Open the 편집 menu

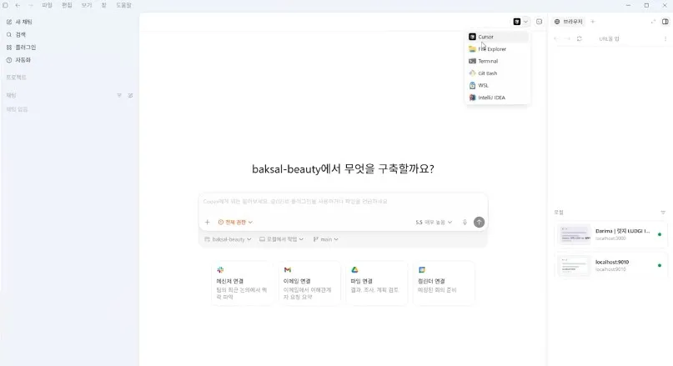67,5
